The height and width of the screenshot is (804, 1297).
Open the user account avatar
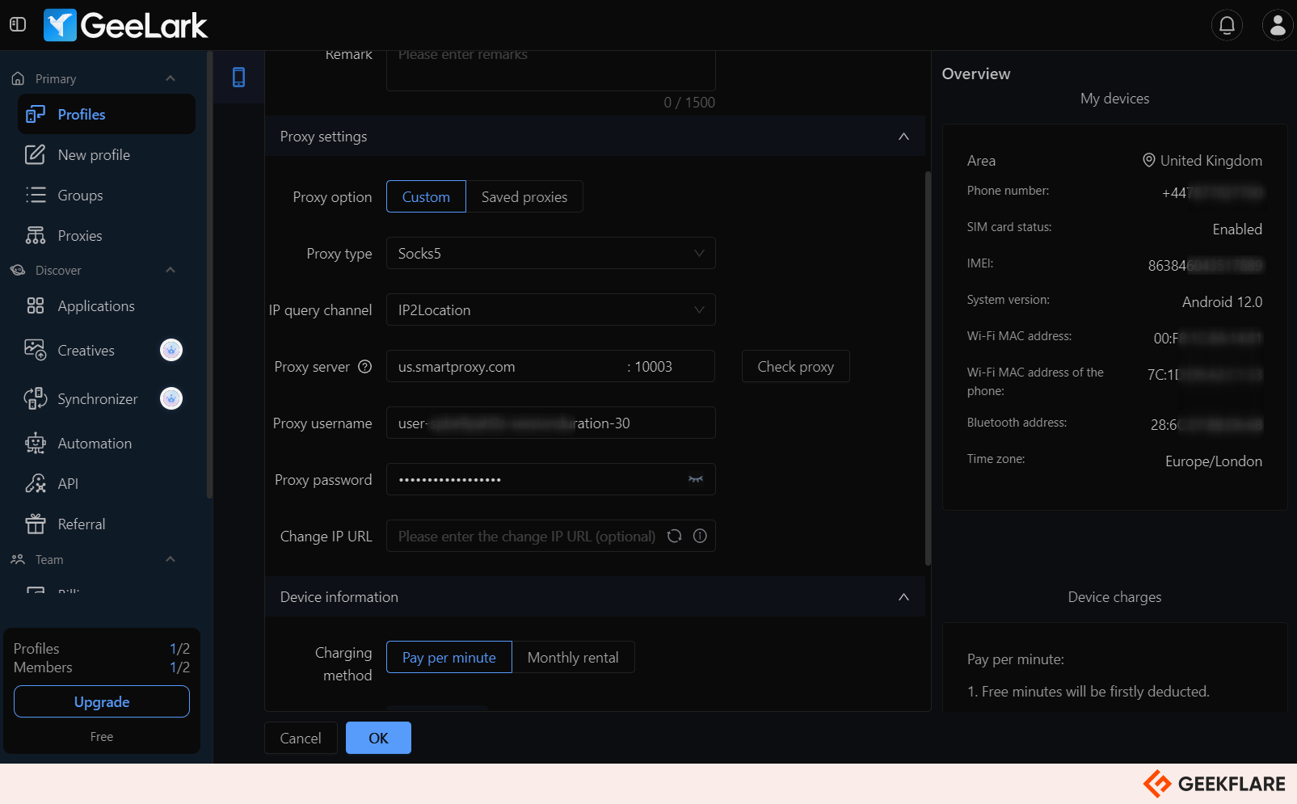click(x=1278, y=25)
